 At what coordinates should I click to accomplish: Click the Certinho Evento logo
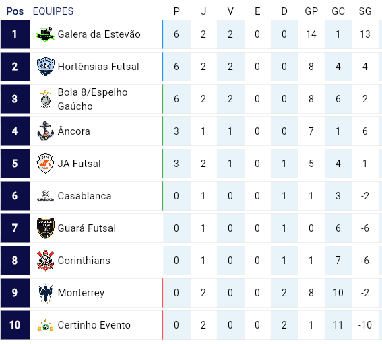45,325
